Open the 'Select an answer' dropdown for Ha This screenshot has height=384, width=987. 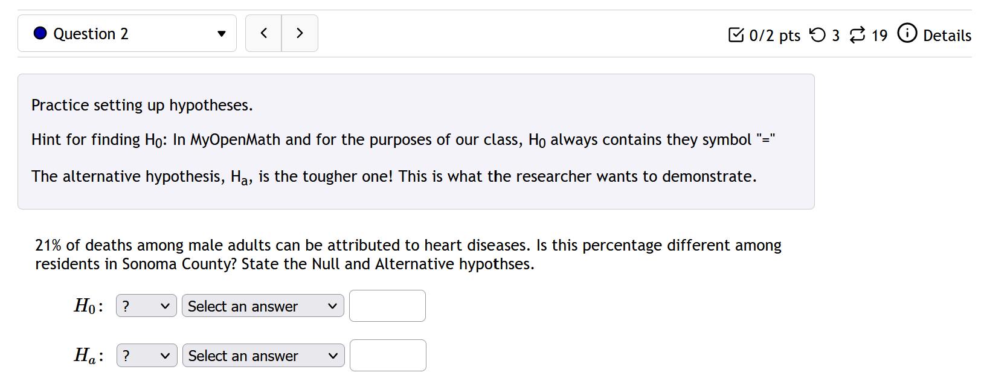263,355
